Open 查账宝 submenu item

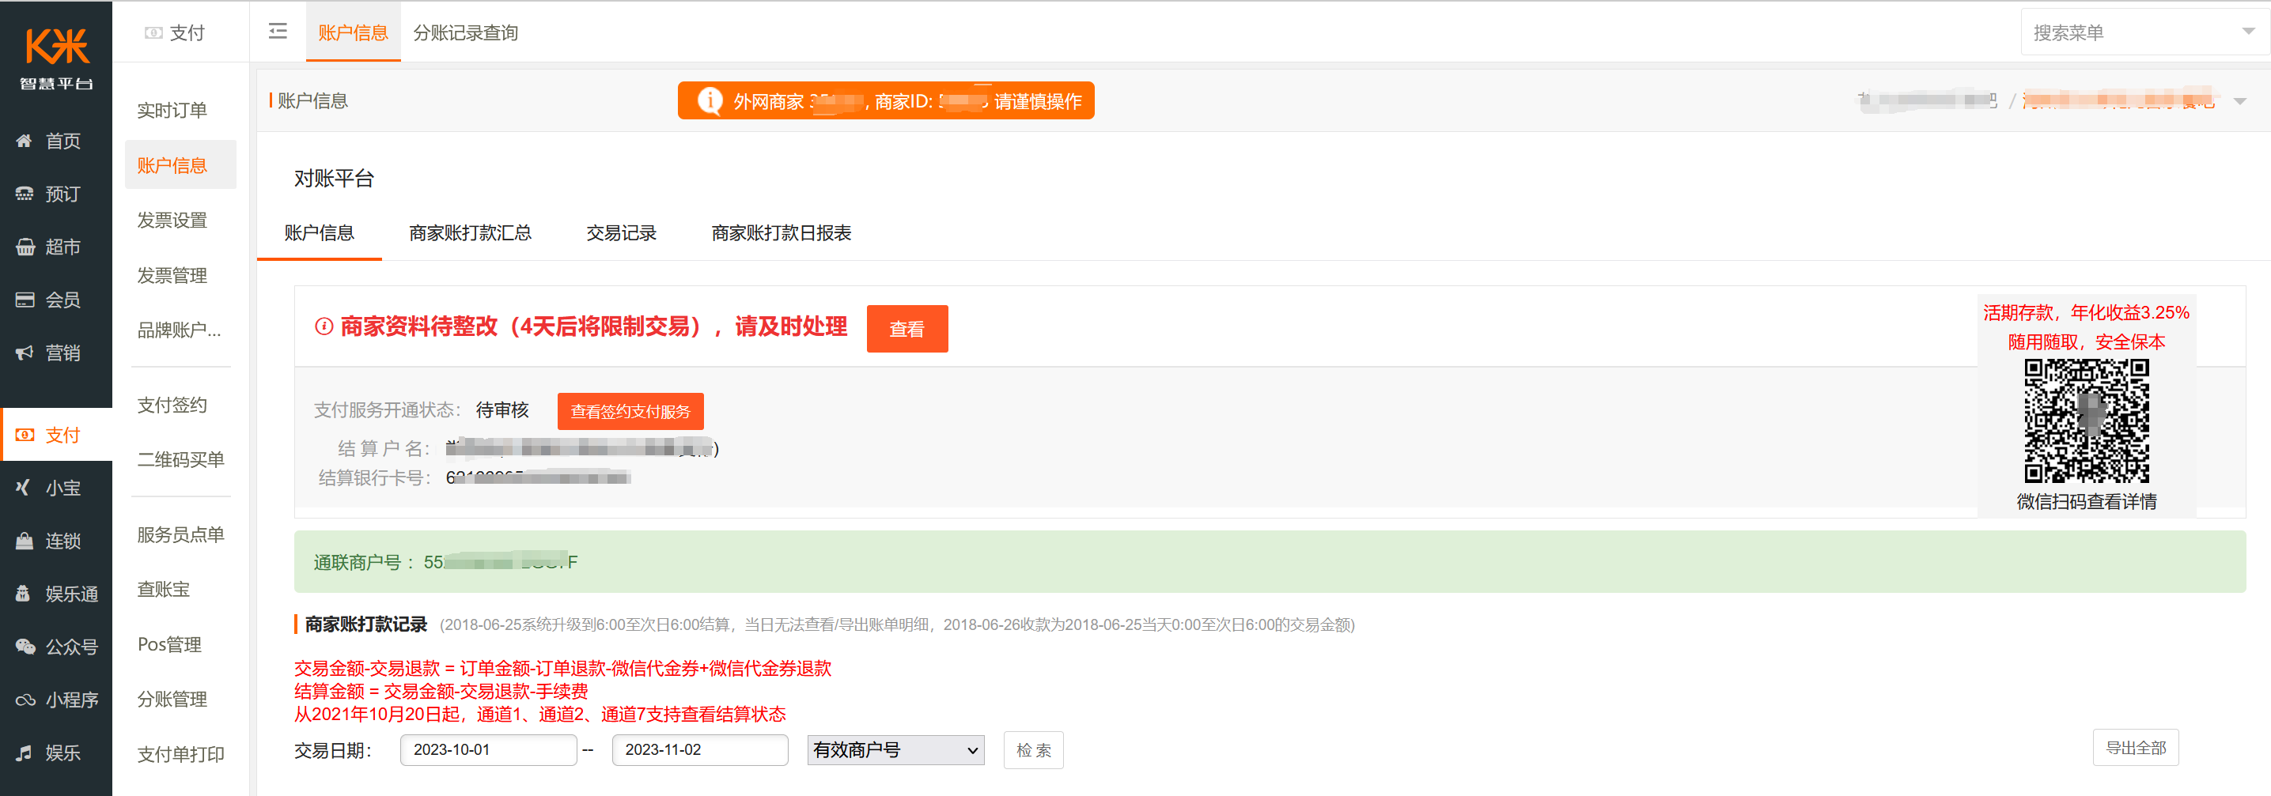point(163,589)
